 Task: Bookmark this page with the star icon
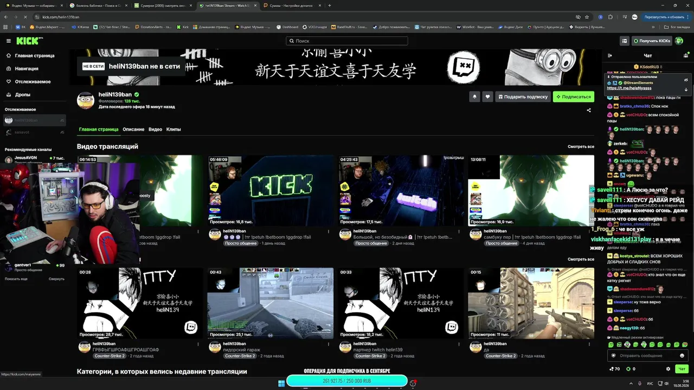[587, 17]
